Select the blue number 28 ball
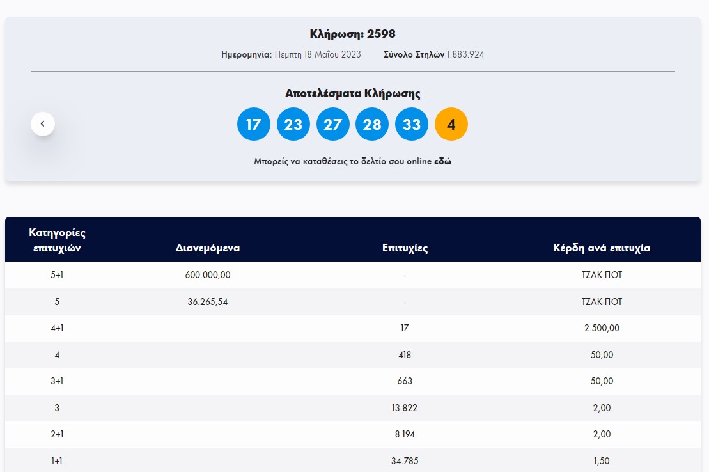Image resolution: width=709 pixels, height=472 pixels. pos(372,124)
